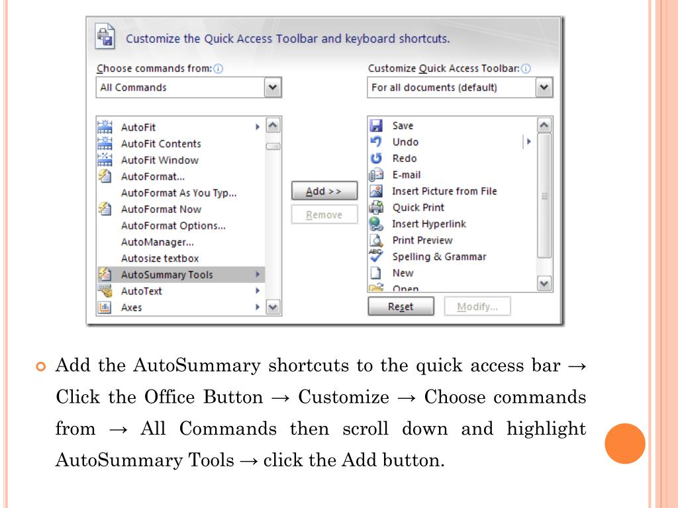Select AutoFormat Options... command
678x508 pixels.
coord(181,226)
